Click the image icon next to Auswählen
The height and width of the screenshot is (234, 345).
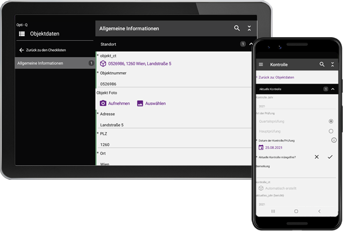click(x=140, y=104)
